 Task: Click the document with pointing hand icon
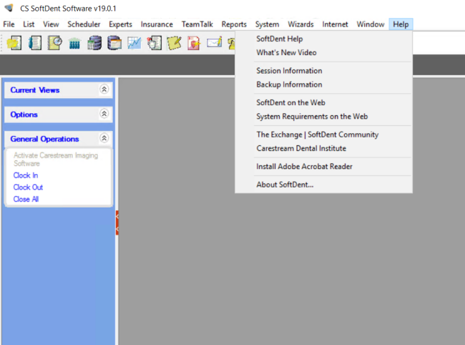click(155, 43)
